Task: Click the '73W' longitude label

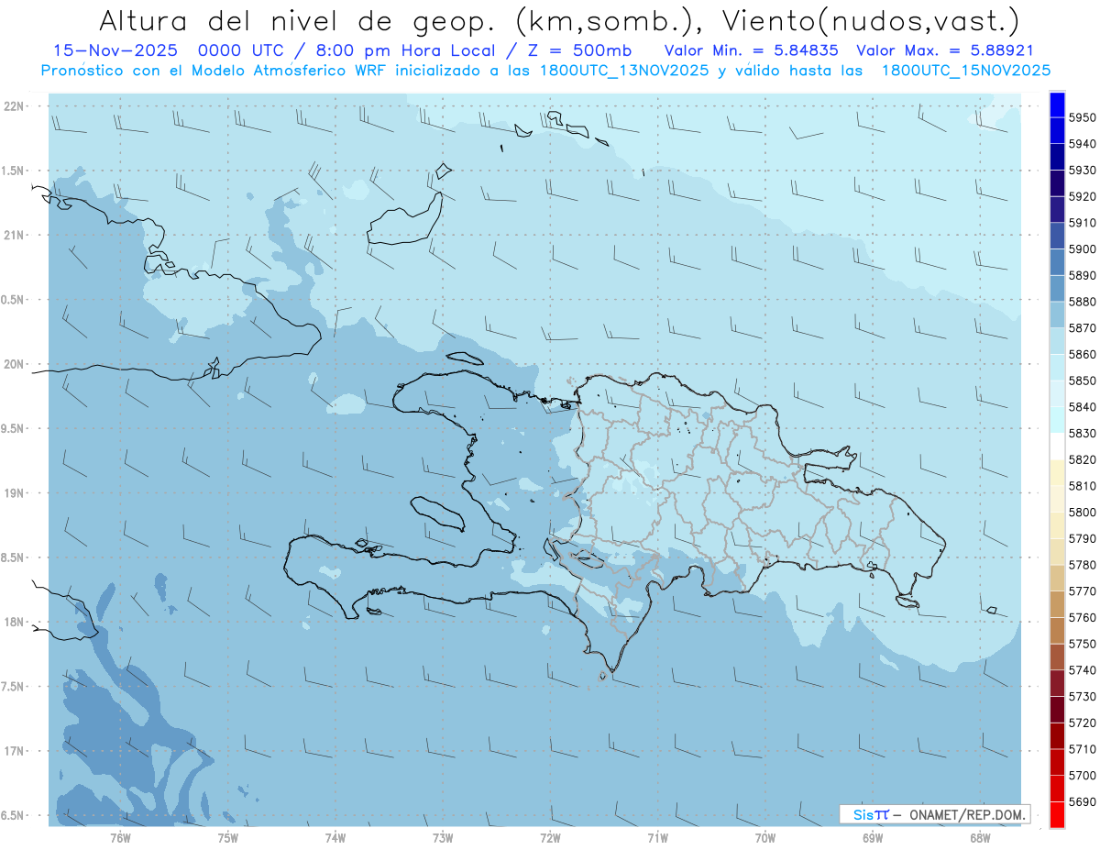Action: click(x=443, y=837)
